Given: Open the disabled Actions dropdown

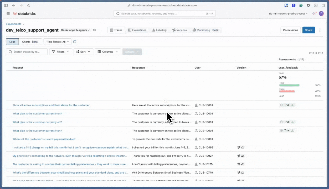Looking at the screenshot, I should [132, 52].
